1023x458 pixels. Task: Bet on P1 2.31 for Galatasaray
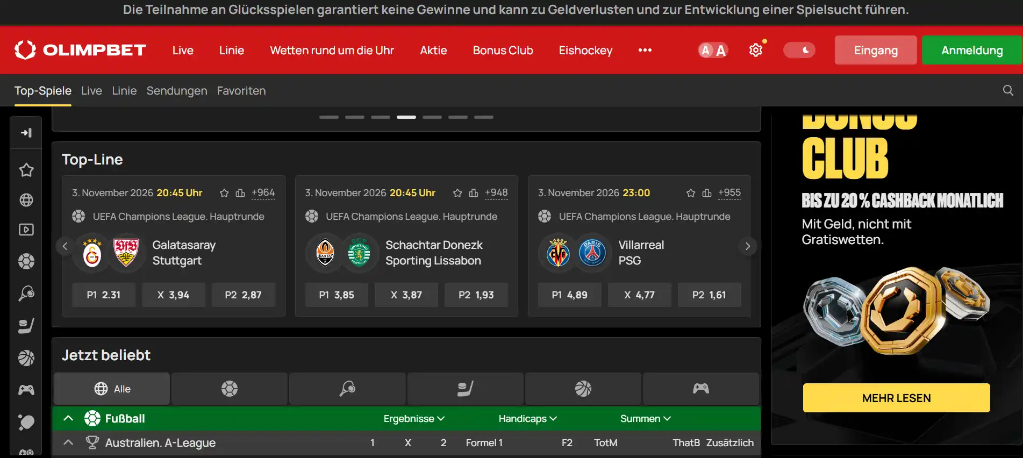coord(104,295)
